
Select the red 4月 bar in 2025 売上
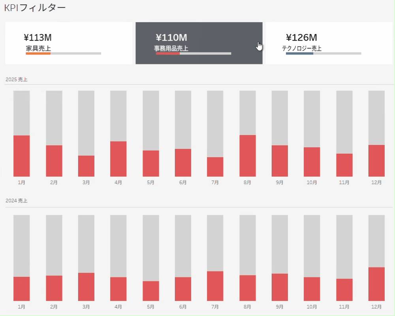click(x=118, y=159)
